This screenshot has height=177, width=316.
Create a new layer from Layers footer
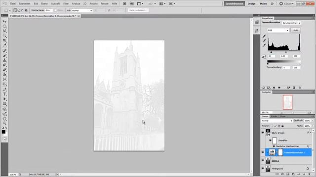[304, 174]
